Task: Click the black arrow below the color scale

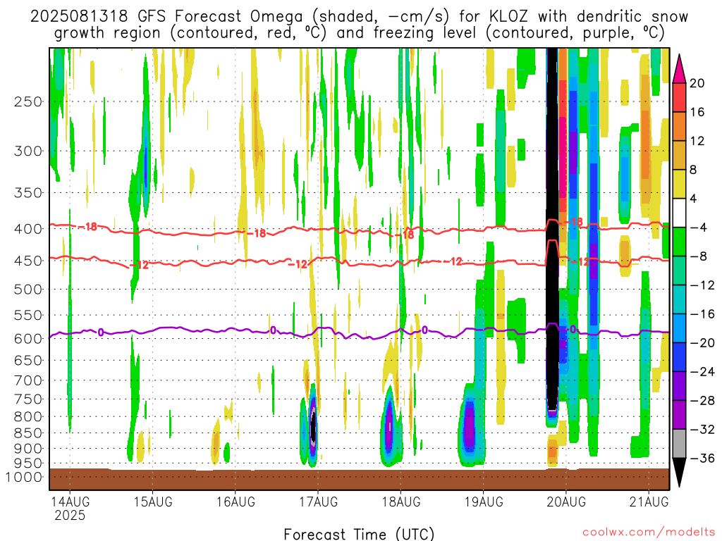Action: pyautogui.click(x=679, y=472)
